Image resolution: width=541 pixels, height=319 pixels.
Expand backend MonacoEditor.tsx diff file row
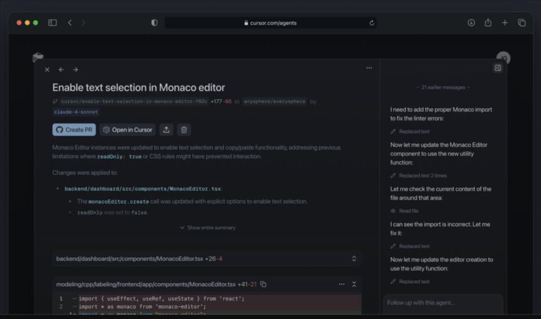[207, 259]
